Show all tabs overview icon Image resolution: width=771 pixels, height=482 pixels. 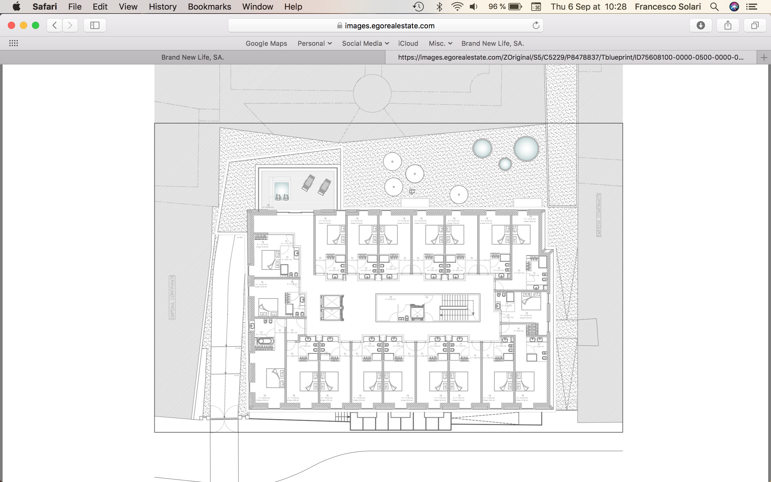(x=755, y=26)
